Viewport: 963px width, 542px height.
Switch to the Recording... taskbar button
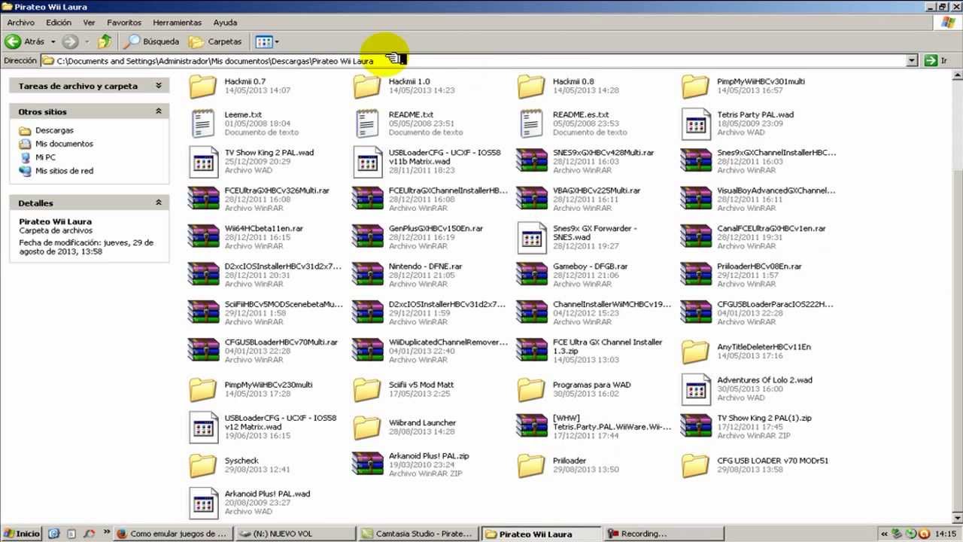tap(662, 534)
